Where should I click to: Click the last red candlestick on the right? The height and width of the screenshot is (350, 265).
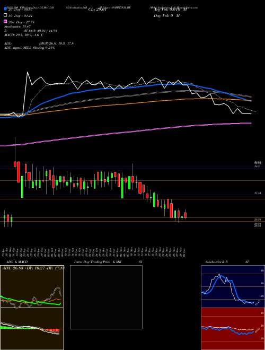coord(185,215)
